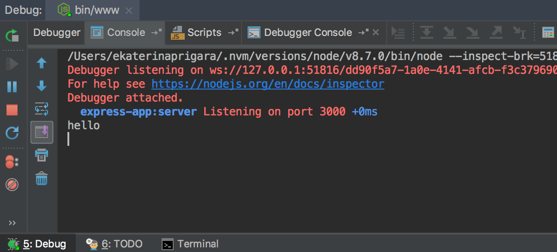Switch to the Debugger tab
557x252 pixels.
tap(57, 33)
